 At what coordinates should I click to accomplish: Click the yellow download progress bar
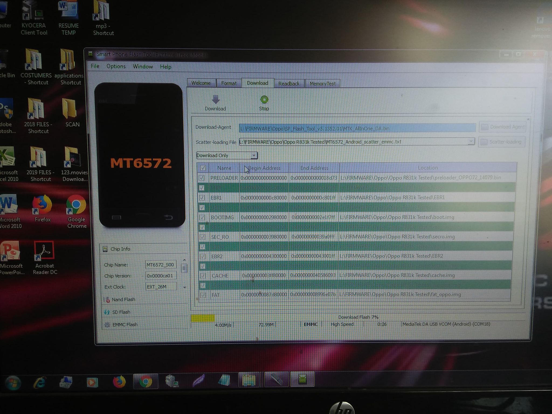[203, 318]
